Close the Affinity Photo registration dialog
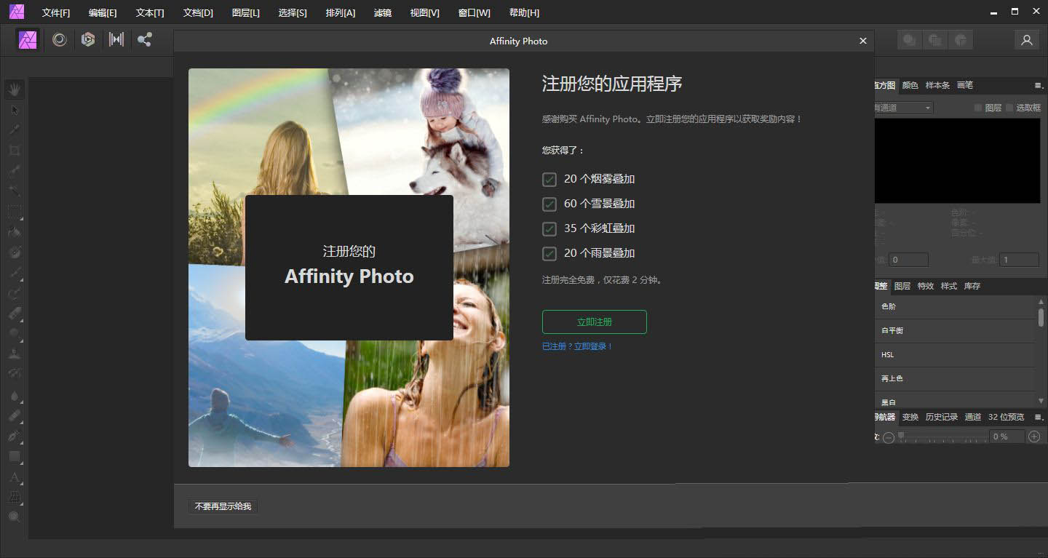 [863, 41]
